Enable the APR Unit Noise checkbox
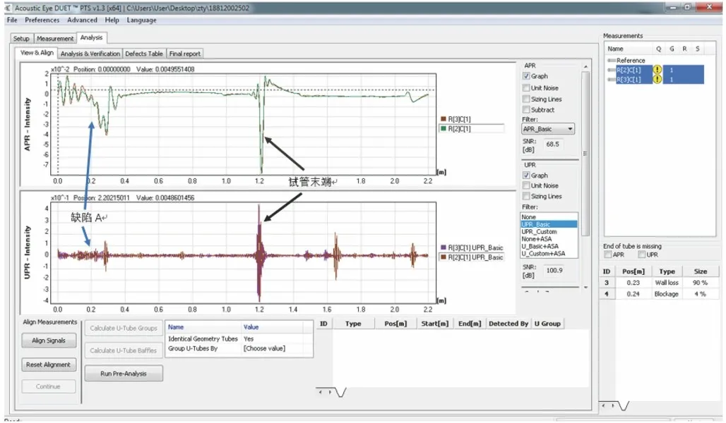The height and width of the screenshot is (423, 726). pyautogui.click(x=525, y=87)
